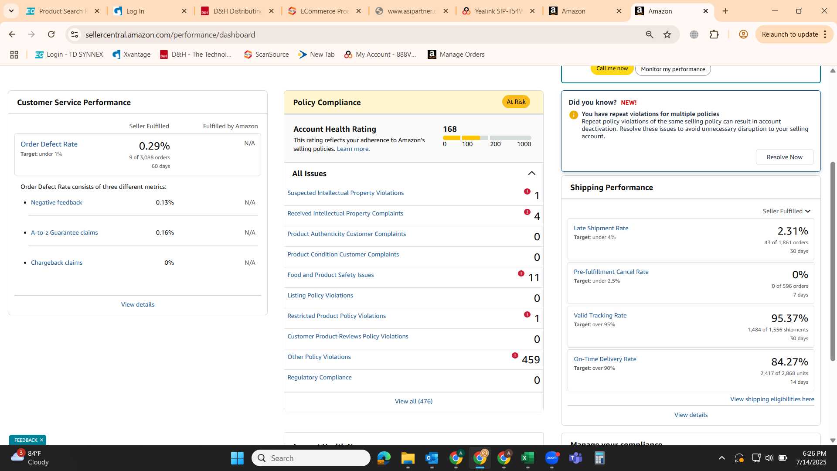Image resolution: width=837 pixels, height=471 pixels.
Task: Open Chrome menu beside Relaunch to update
Action: point(825,34)
